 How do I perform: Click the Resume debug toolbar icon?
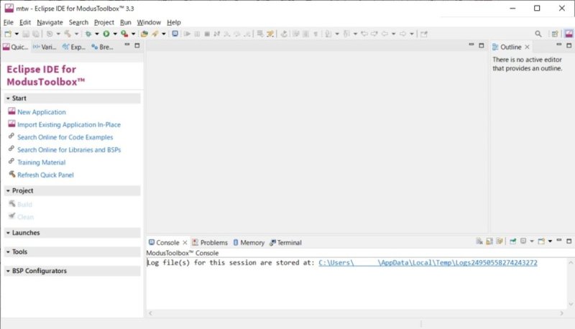(x=187, y=34)
